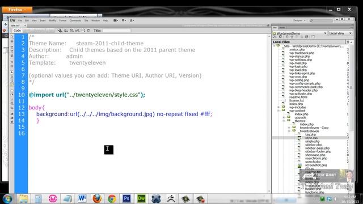Click the Firefox back arrow button
This screenshot has height=204, width=363.
6,24
